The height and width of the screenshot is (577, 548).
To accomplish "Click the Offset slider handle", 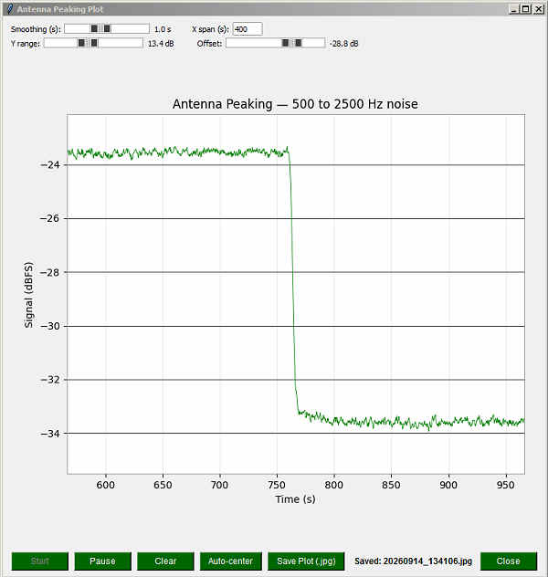I will pos(292,43).
